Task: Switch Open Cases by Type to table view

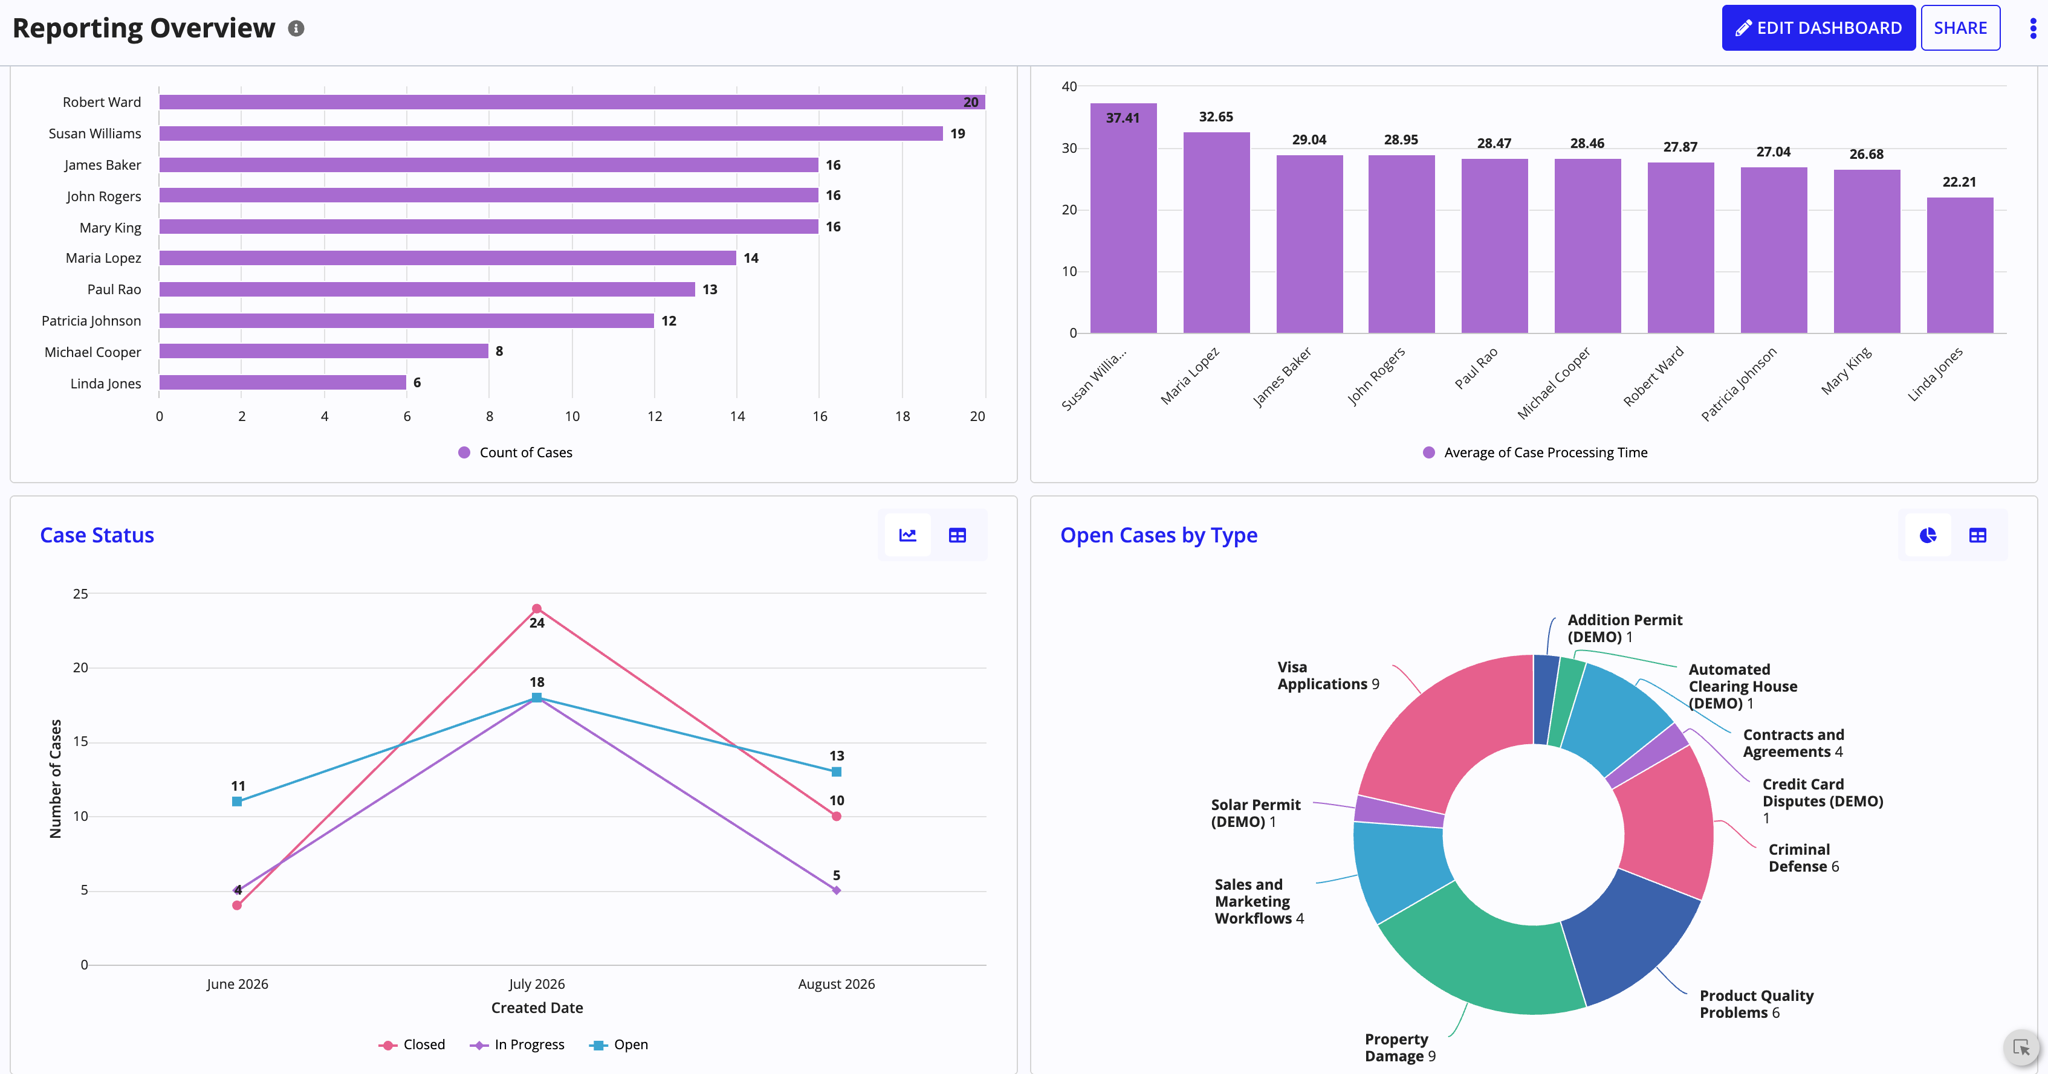Action: click(x=1977, y=535)
